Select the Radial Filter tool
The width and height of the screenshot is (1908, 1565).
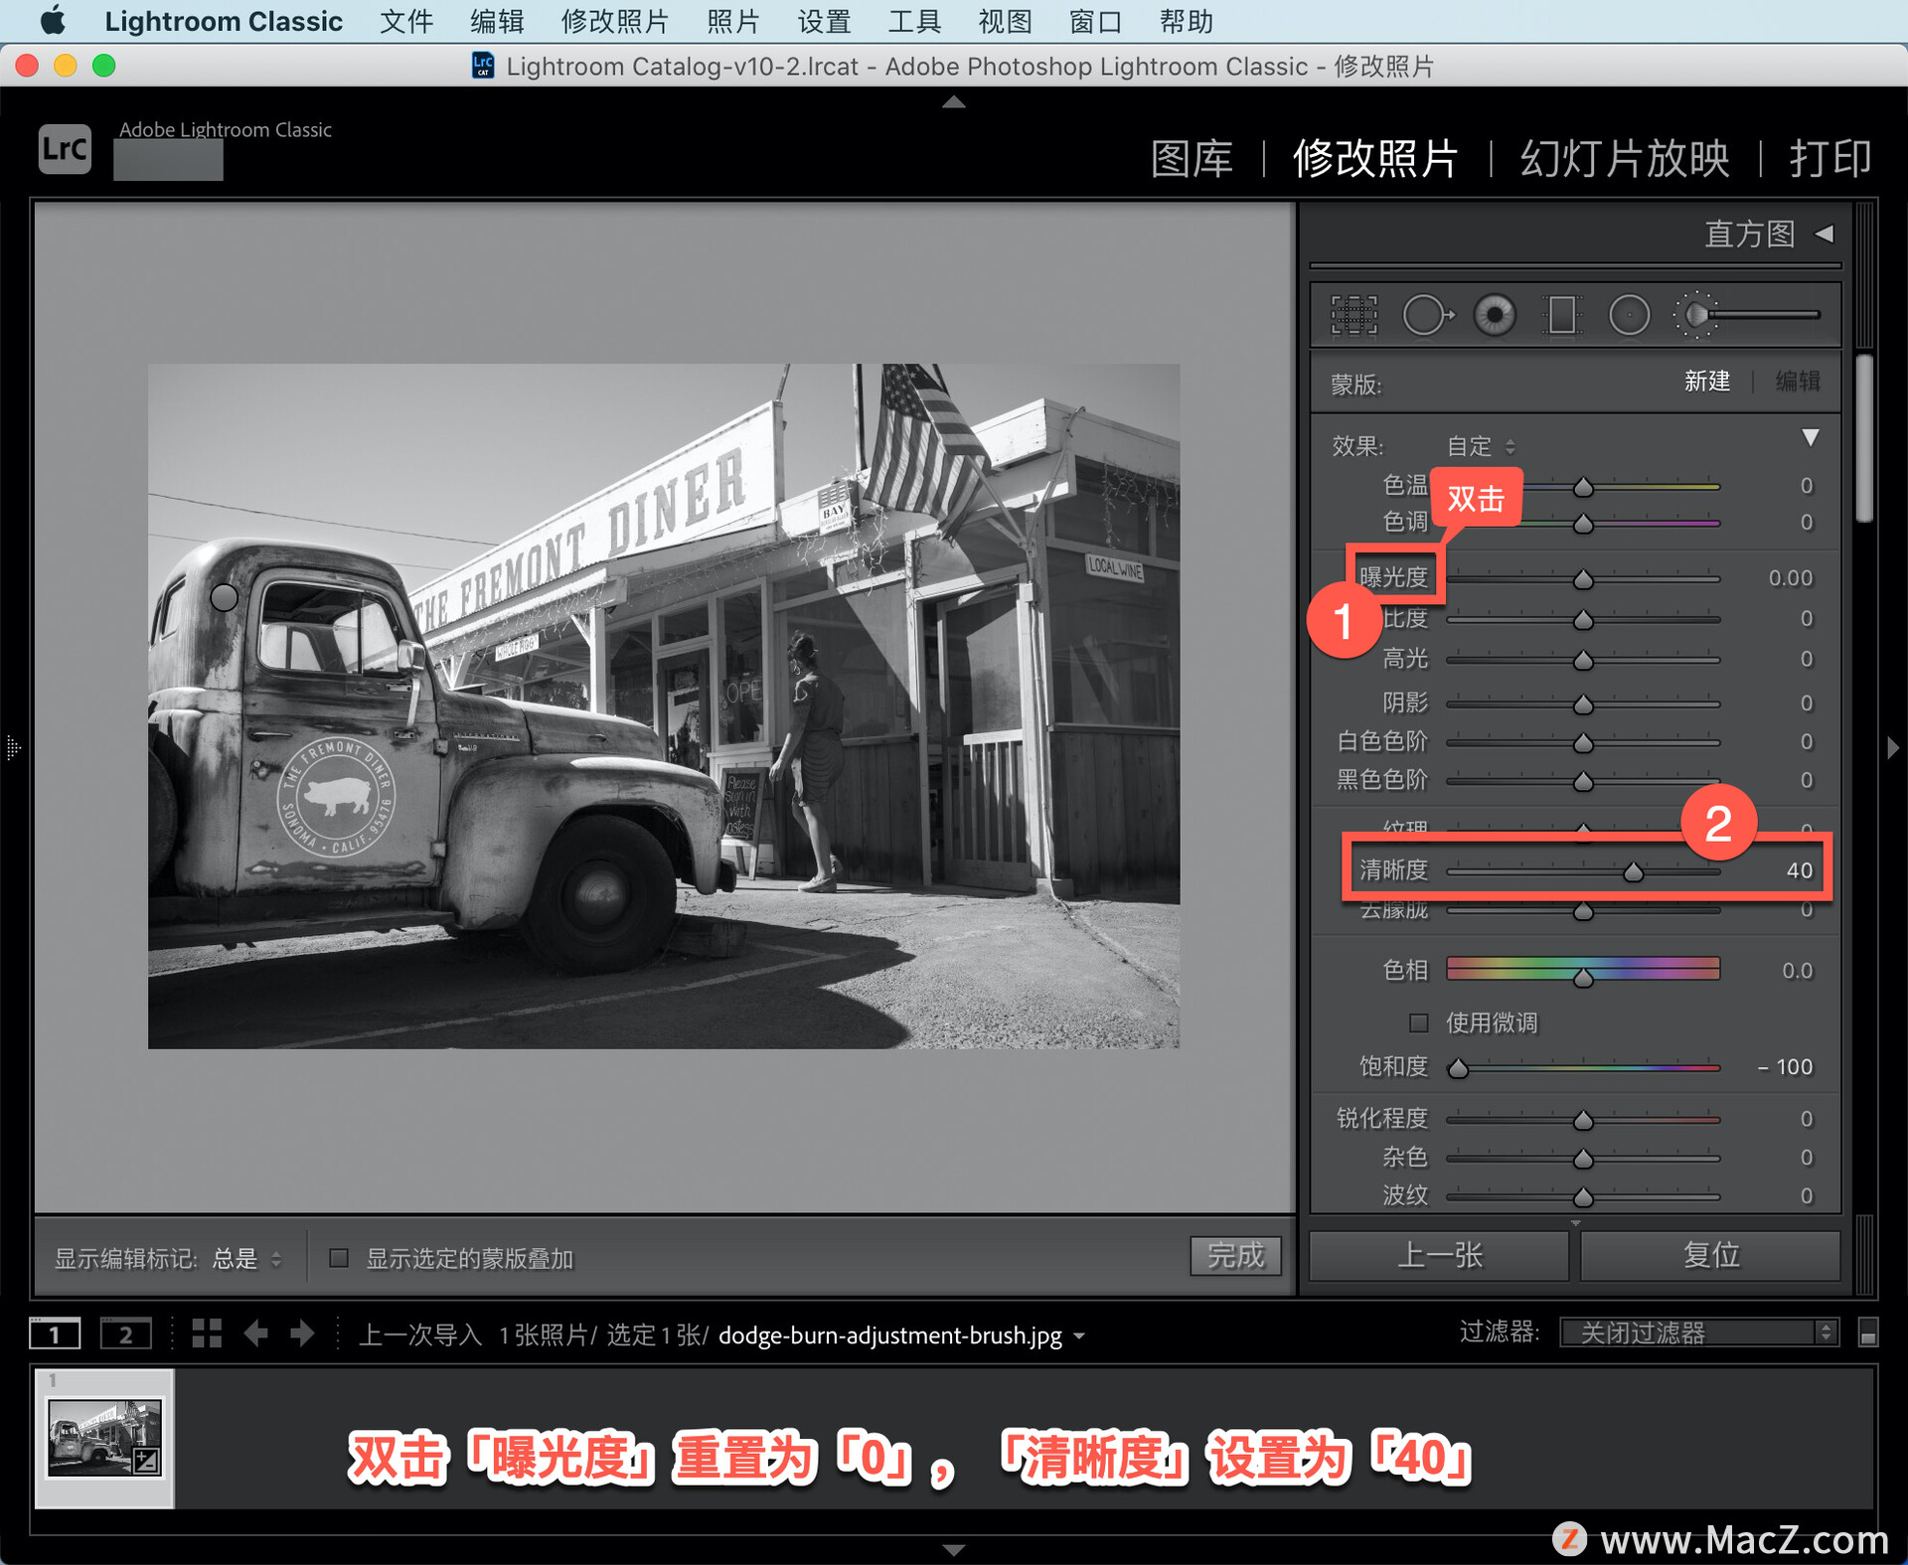[1629, 316]
